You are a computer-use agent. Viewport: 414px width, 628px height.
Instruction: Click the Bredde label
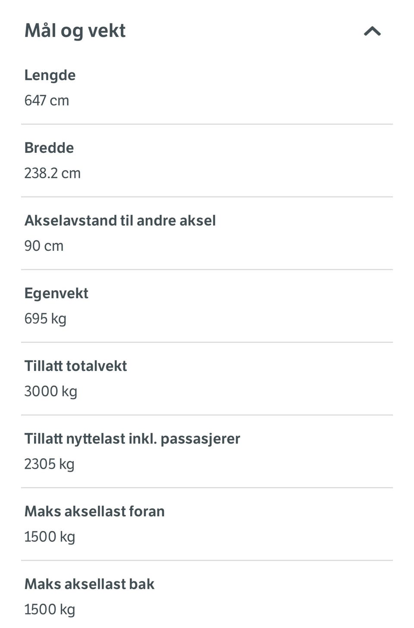pos(49,148)
